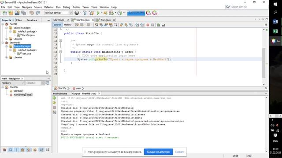Click the editor vertical scrollbar thumb
The image size is (282, 158).
pos(263,63)
